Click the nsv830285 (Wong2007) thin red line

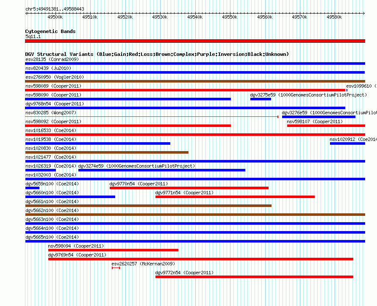152,117
